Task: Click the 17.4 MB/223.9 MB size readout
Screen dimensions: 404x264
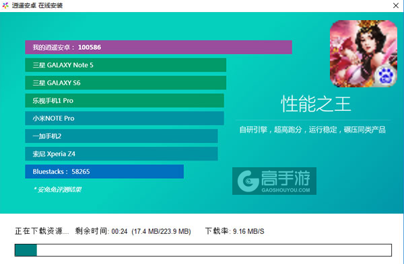Action: coord(161,231)
